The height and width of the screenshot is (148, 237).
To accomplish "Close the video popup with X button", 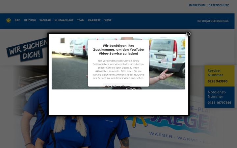I will point(188,34).
